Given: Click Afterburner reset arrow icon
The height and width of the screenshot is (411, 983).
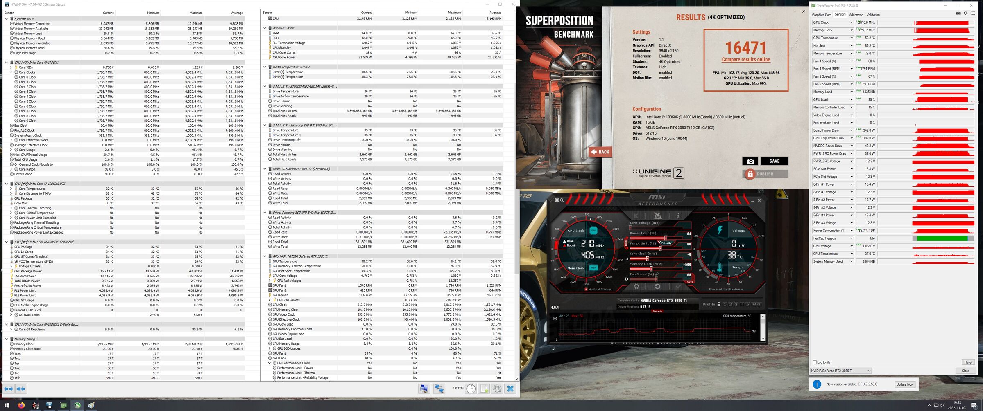Looking at the screenshot, I should [657, 287].
